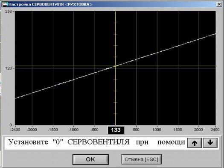Click the 1000 label on the horizontal axis
The height and width of the screenshot is (168, 224).
point(157,130)
